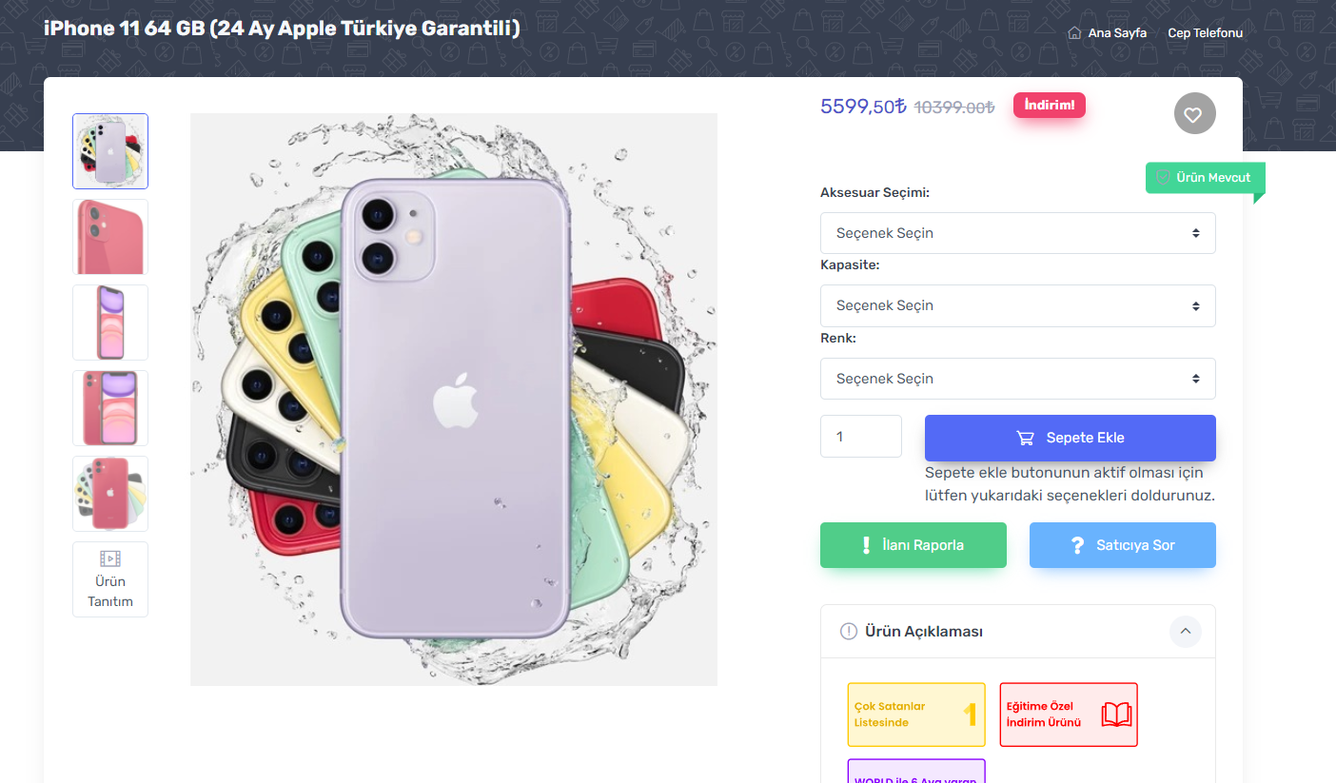This screenshot has width=1336, height=783.
Task: Select the first multi-color iPhone thumbnail
Action: click(x=110, y=151)
